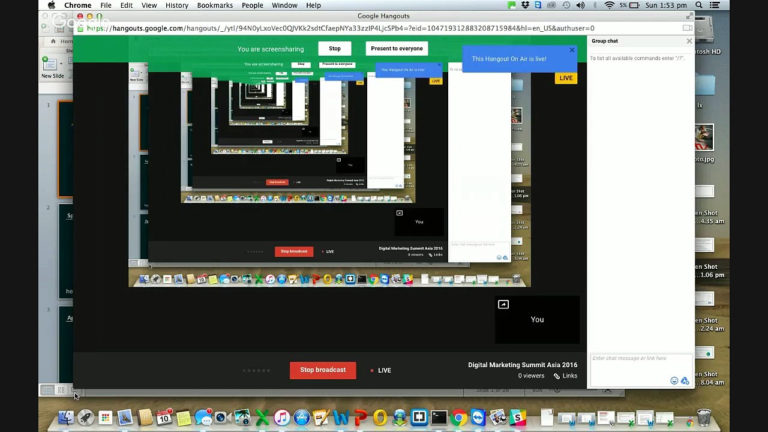Open iTunes from the Dock
Screen dimensions: 768x432
tap(282, 418)
